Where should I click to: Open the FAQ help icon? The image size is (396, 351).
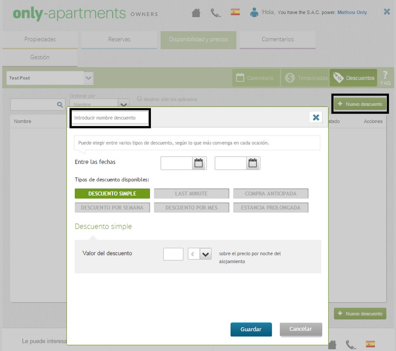385,77
